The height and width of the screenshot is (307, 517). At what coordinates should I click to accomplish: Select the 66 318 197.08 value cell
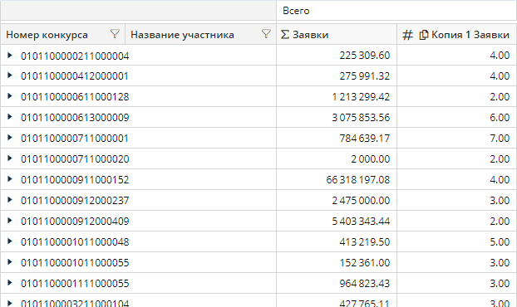(337, 180)
